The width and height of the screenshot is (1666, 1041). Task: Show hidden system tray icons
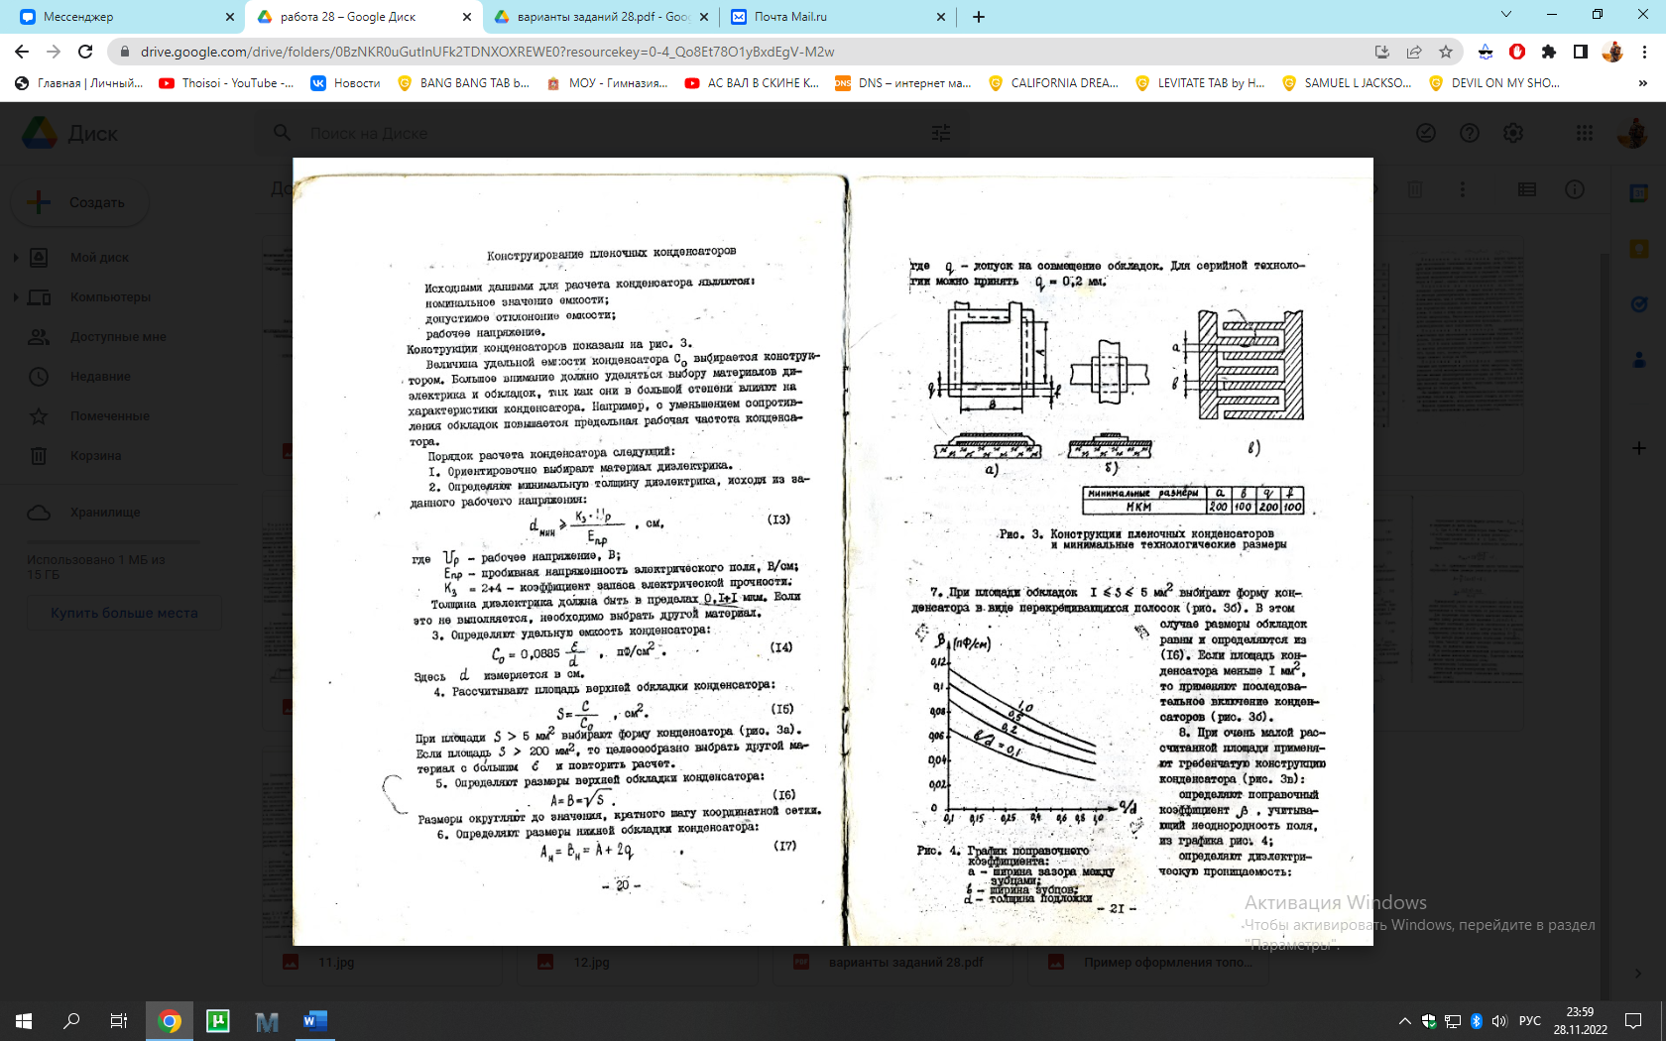click(1404, 1021)
